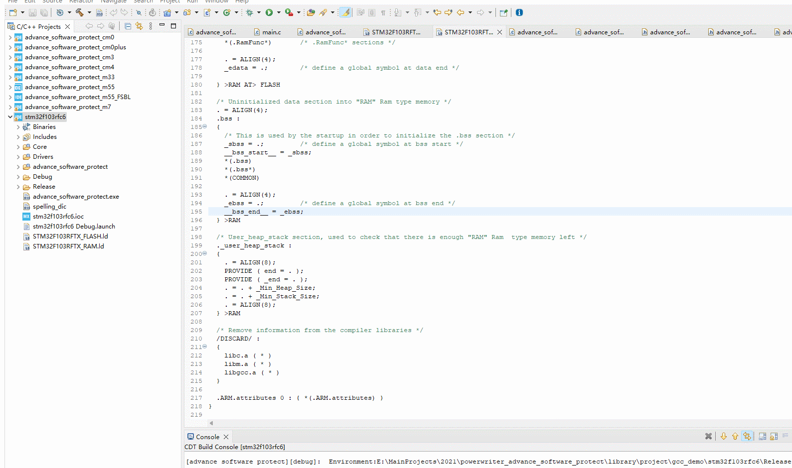This screenshot has width=792, height=468.
Task: Click the Pin Editor toolbar icon
Action: (x=503, y=12)
